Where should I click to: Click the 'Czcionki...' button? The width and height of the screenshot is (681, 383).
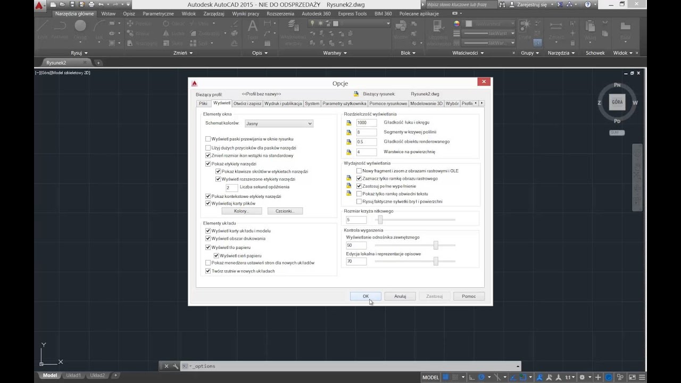(x=285, y=211)
